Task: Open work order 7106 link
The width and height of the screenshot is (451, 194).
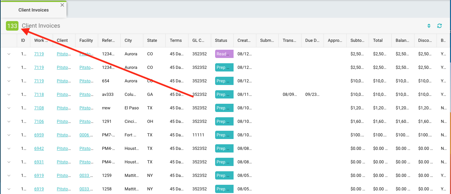Action: point(39,122)
